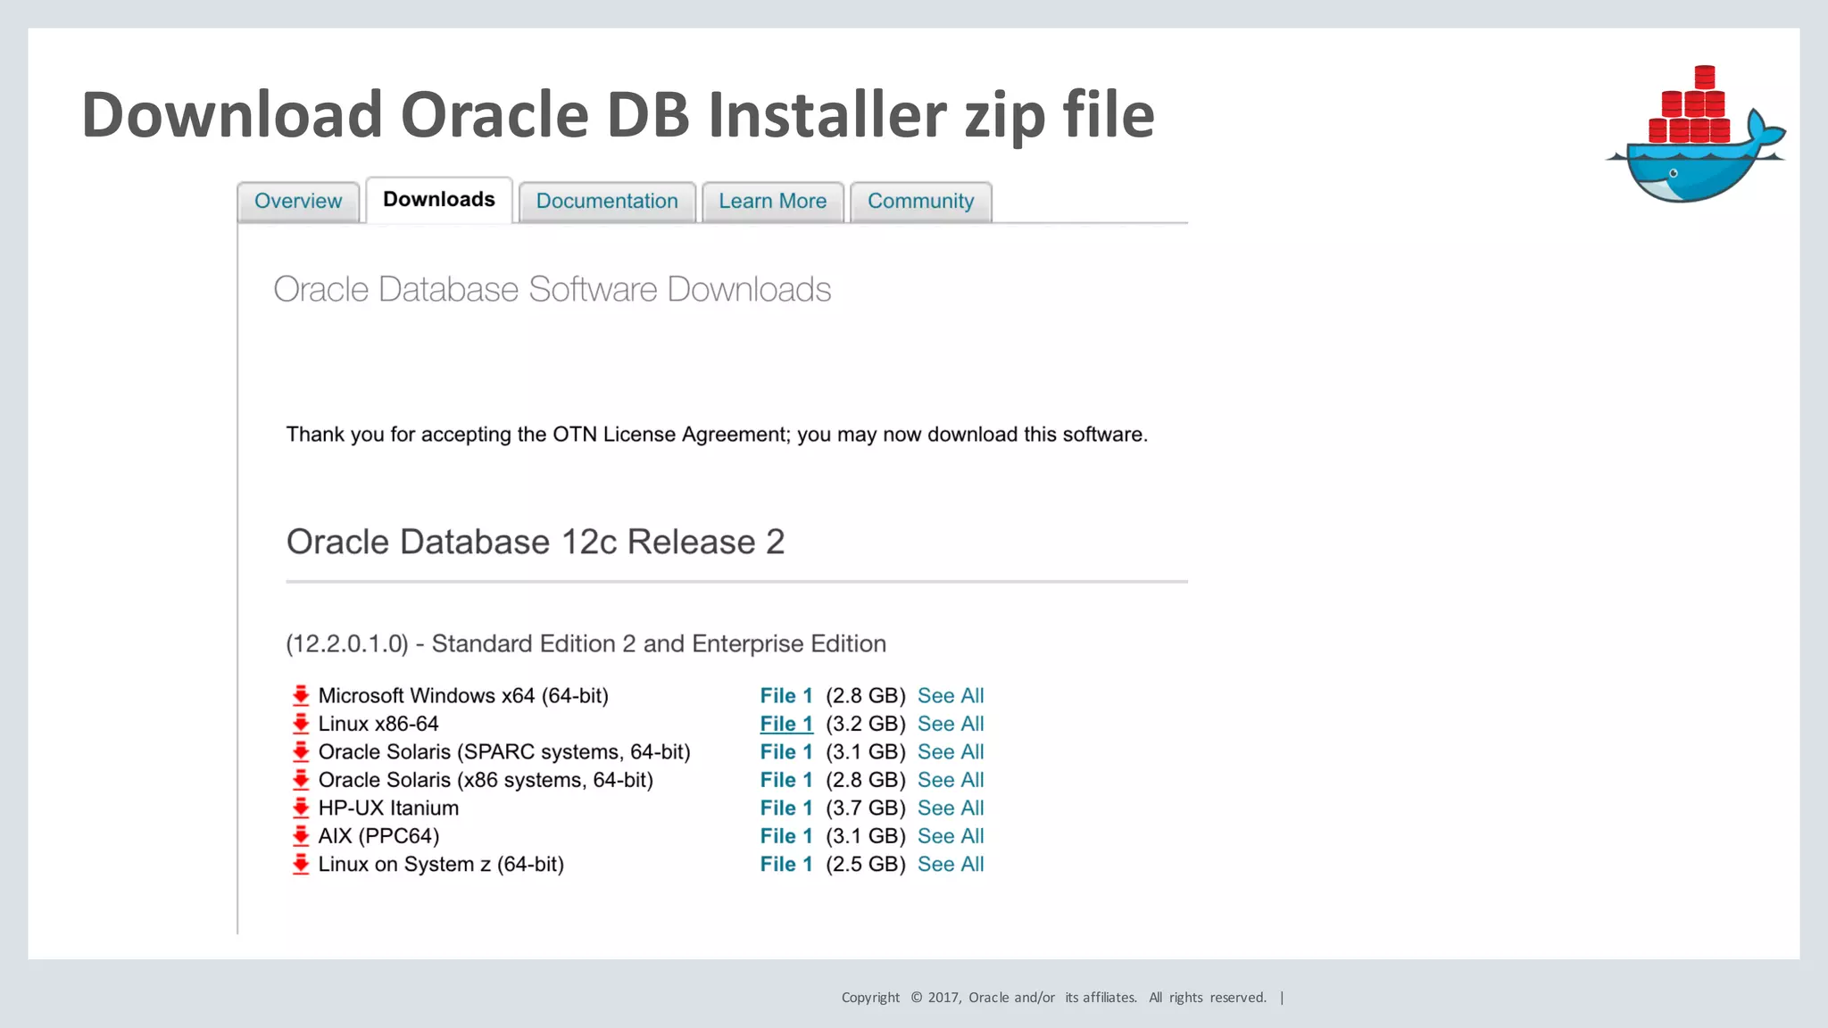Viewport: 1828px width, 1028px height.
Task: Click the Docker whale logo
Action: (1695, 134)
